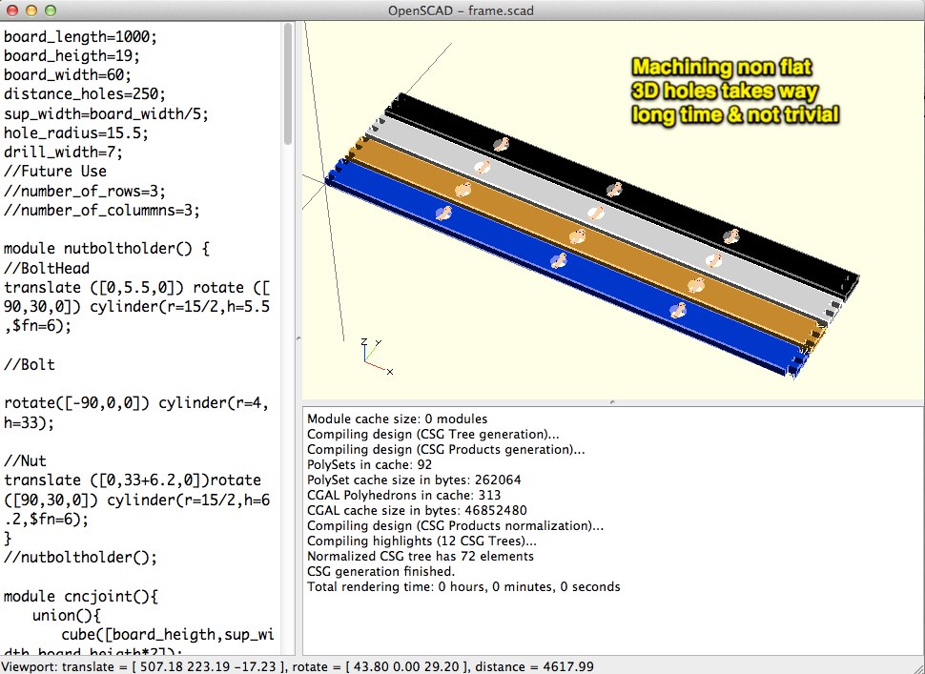Click the line "drill_width=7;"
This screenshot has height=674, width=925.
point(63,153)
